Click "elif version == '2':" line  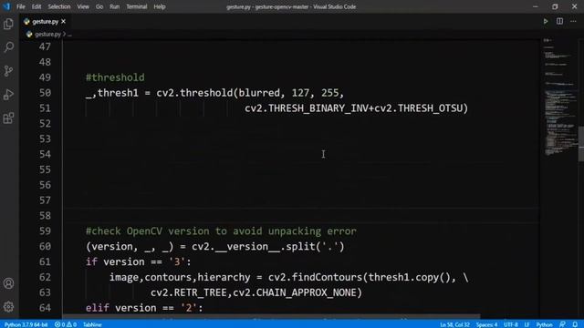pyautogui.click(x=144, y=308)
